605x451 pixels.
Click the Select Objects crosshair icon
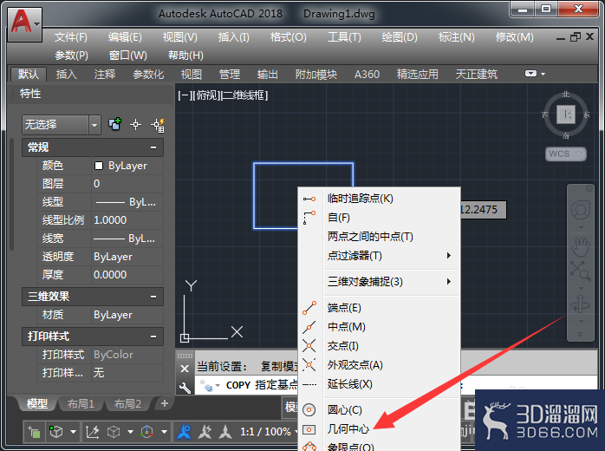pos(135,124)
